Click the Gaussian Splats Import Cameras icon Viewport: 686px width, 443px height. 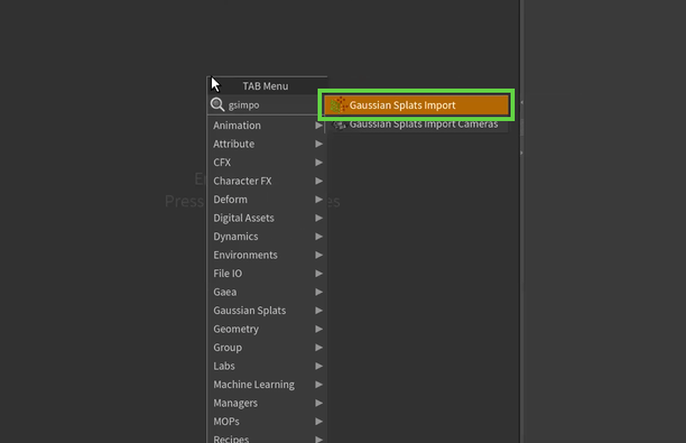[x=338, y=124]
